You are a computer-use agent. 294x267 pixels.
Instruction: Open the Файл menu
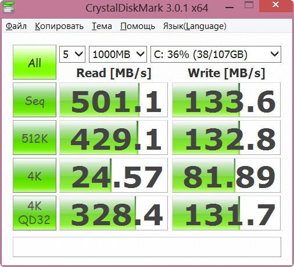coord(16,26)
